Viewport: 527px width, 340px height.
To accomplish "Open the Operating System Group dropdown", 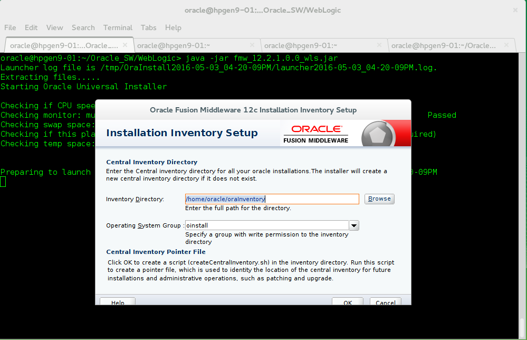I will [x=353, y=225].
